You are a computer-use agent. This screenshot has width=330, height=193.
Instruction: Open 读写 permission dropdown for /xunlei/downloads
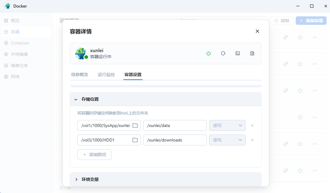(x=227, y=140)
